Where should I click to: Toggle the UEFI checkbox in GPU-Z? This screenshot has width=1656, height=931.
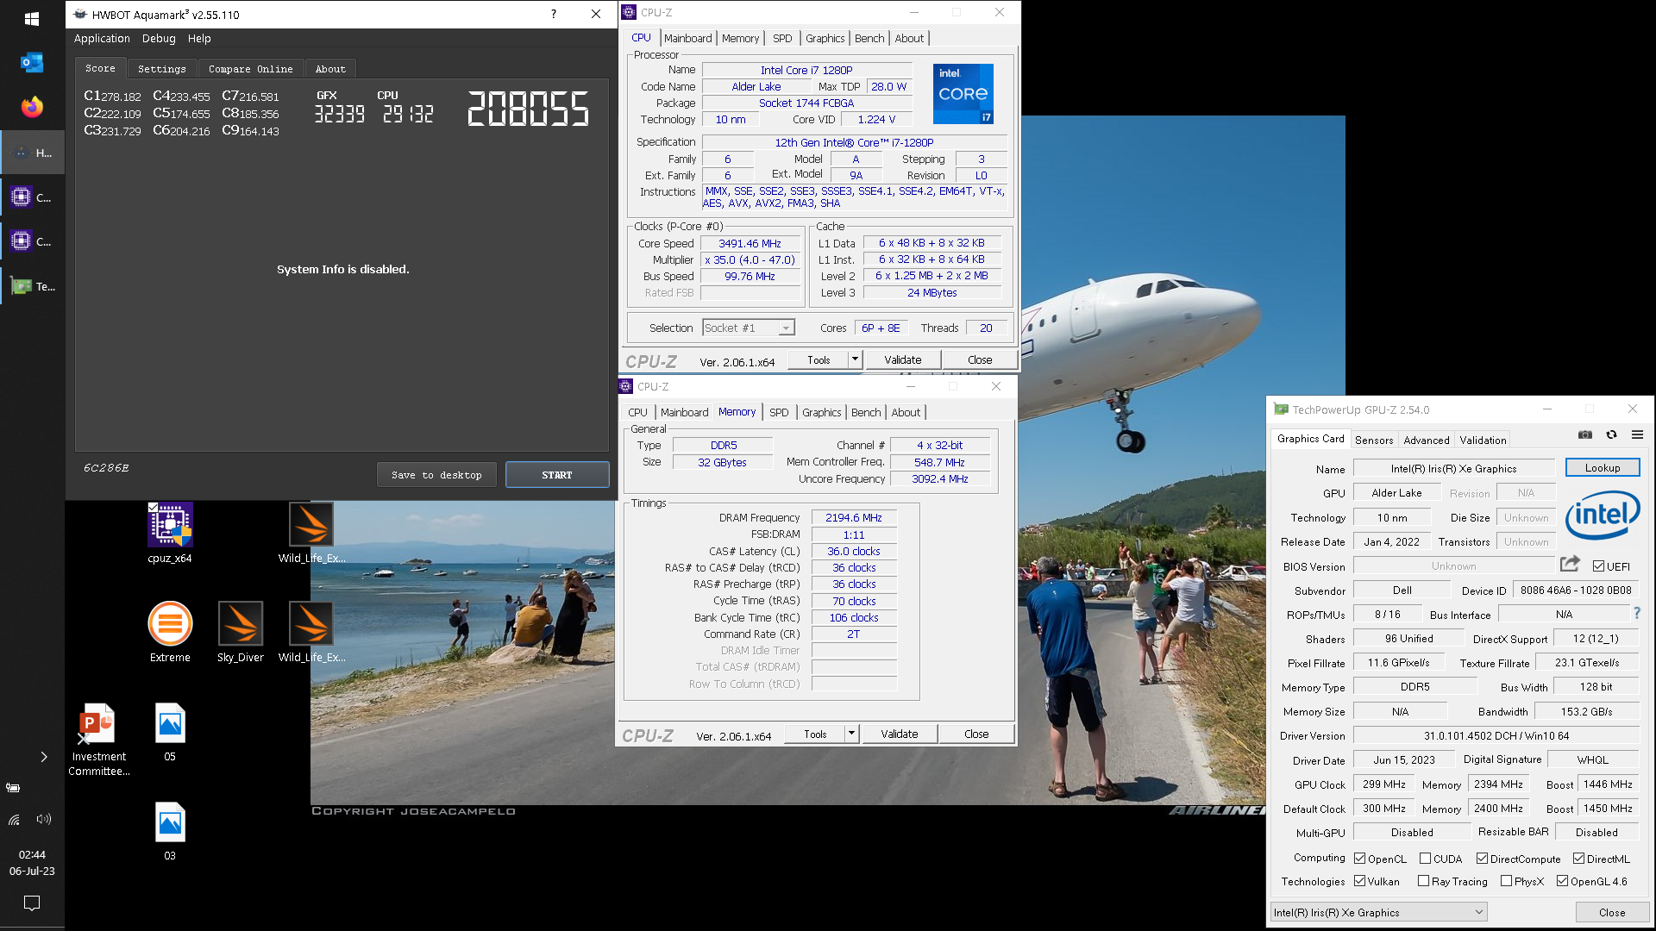[1598, 566]
